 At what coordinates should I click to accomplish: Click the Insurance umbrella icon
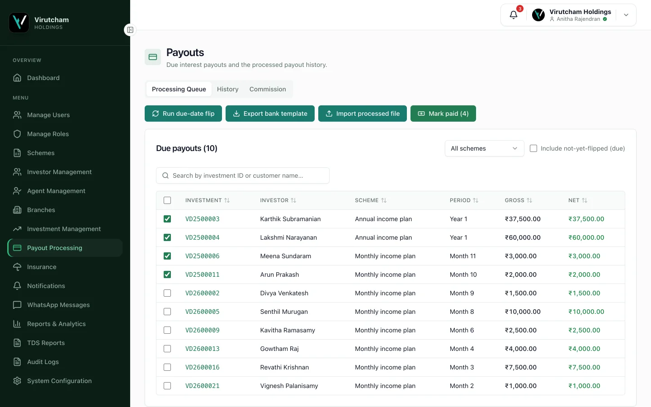pyautogui.click(x=17, y=267)
